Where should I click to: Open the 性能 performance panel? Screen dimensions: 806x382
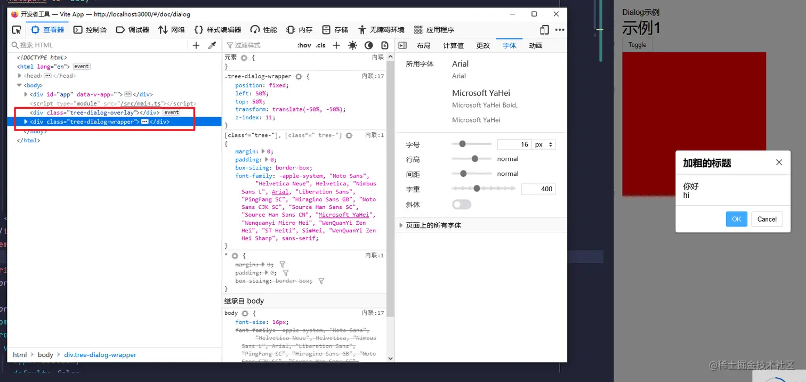tap(264, 30)
